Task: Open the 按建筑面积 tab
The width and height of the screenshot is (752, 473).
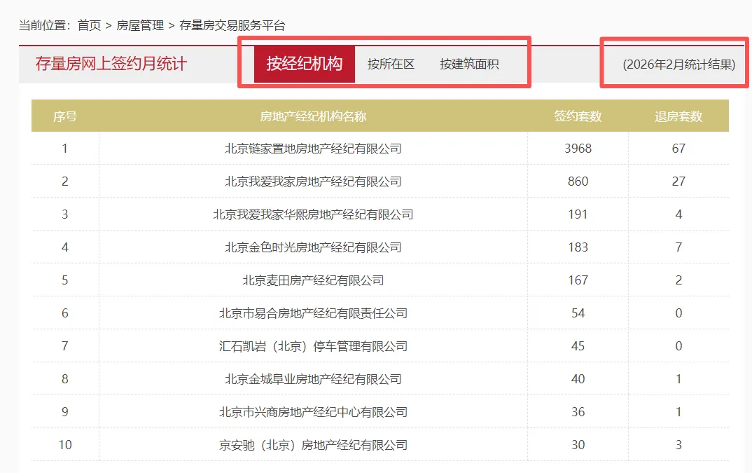Action: (x=469, y=64)
